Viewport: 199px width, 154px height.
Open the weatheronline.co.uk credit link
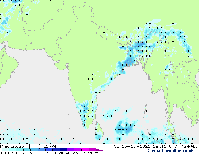pyautogui.click(x=170, y=151)
